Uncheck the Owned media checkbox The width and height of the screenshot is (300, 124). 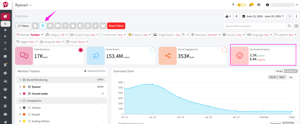coord(29,94)
